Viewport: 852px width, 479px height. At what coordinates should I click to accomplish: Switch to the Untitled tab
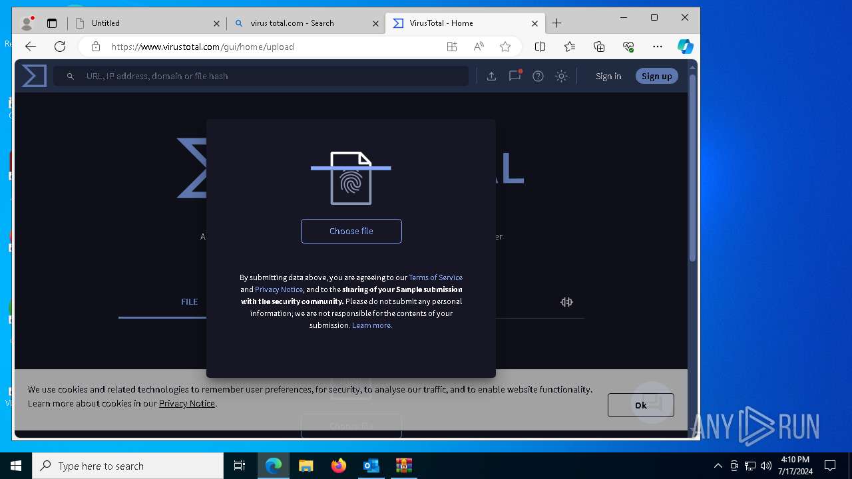(x=148, y=23)
